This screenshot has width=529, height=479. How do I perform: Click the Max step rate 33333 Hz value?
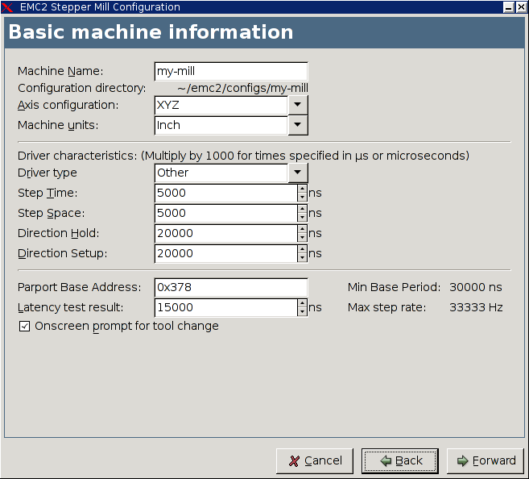click(x=476, y=307)
